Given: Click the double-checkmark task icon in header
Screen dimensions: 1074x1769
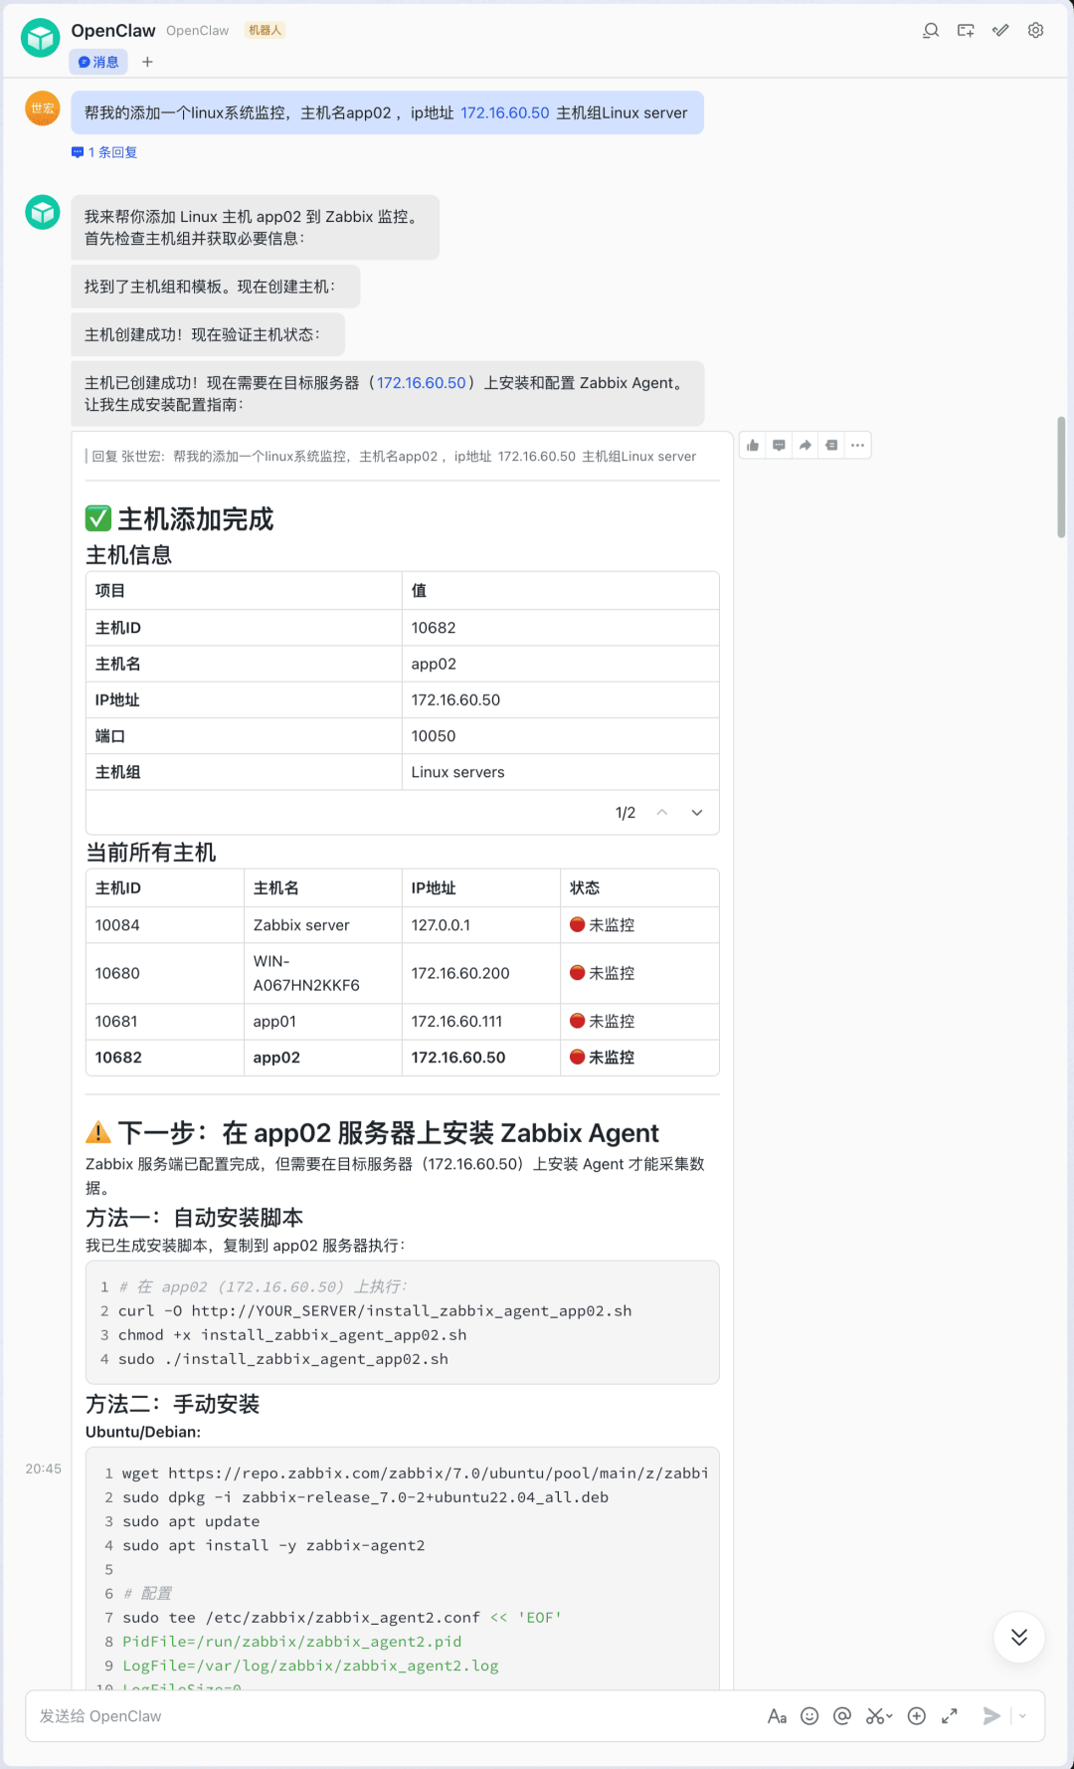Looking at the screenshot, I should 1000,31.
